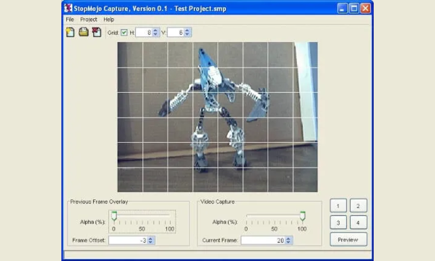Open the Project menu

point(88,20)
